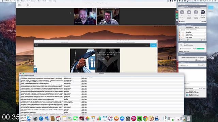Image resolution: width=218 pixels, height=122 pixels.
Task: Click Give Keyboard & Mouse icon
Action: tap(196, 12)
